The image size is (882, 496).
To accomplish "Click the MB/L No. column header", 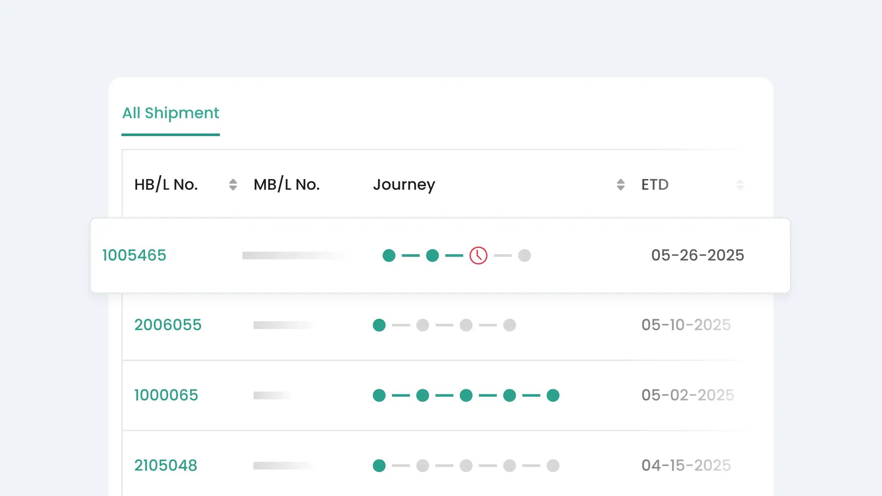I will coord(286,184).
